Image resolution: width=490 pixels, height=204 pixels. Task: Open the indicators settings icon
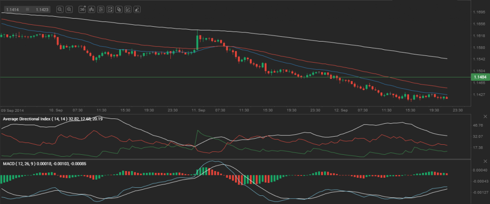(x=100, y=9)
